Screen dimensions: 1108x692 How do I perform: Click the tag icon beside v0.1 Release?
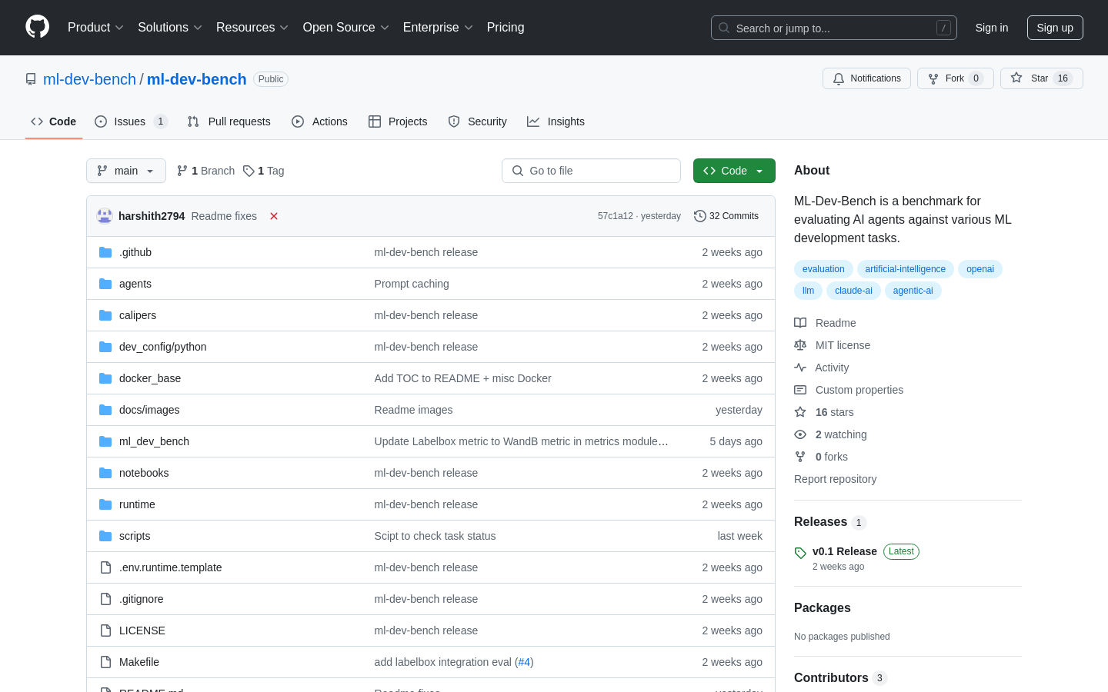point(800,553)
